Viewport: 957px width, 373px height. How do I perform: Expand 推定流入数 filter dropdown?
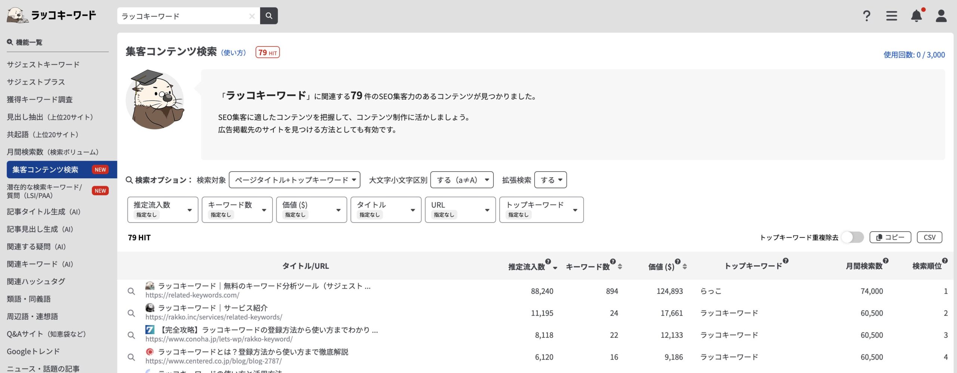163,210
